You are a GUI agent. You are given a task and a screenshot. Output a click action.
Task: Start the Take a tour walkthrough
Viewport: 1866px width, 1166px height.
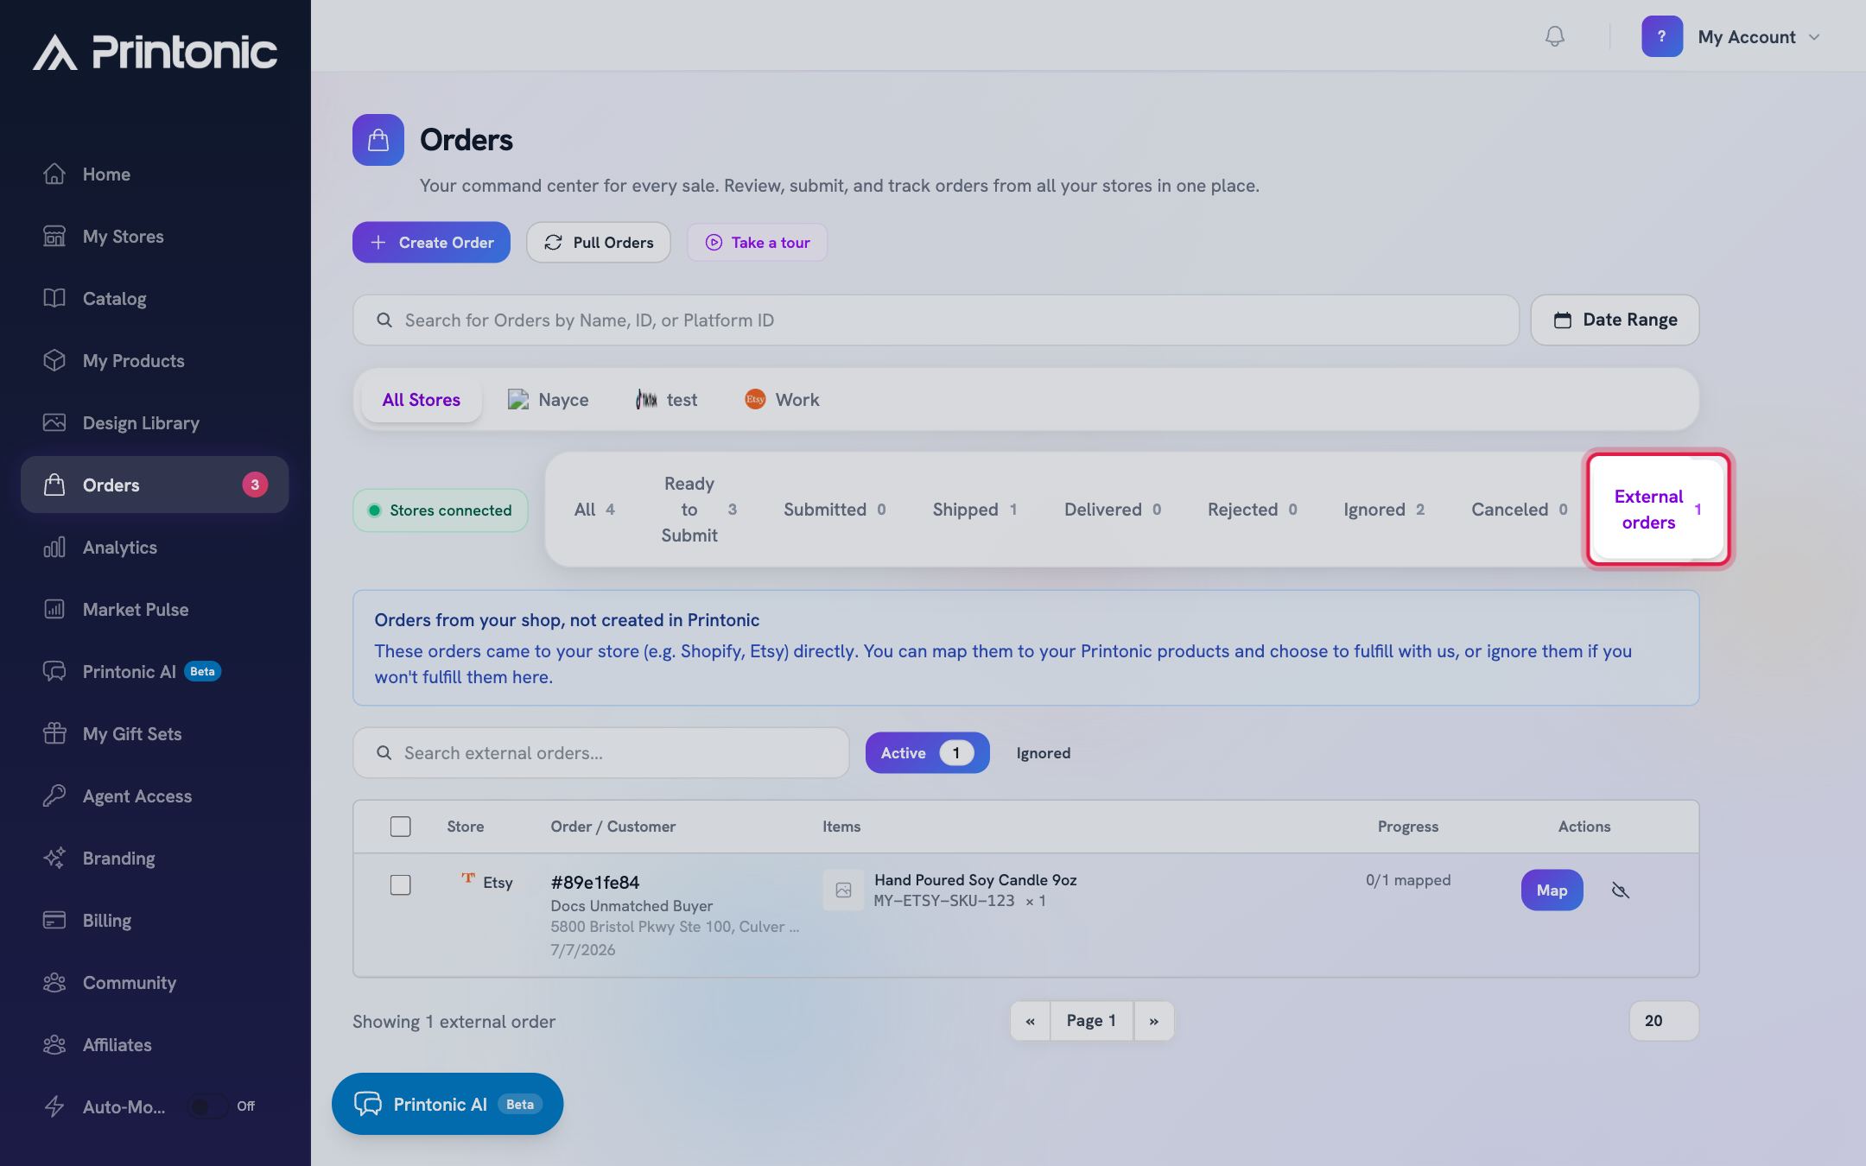click(758, 243)
